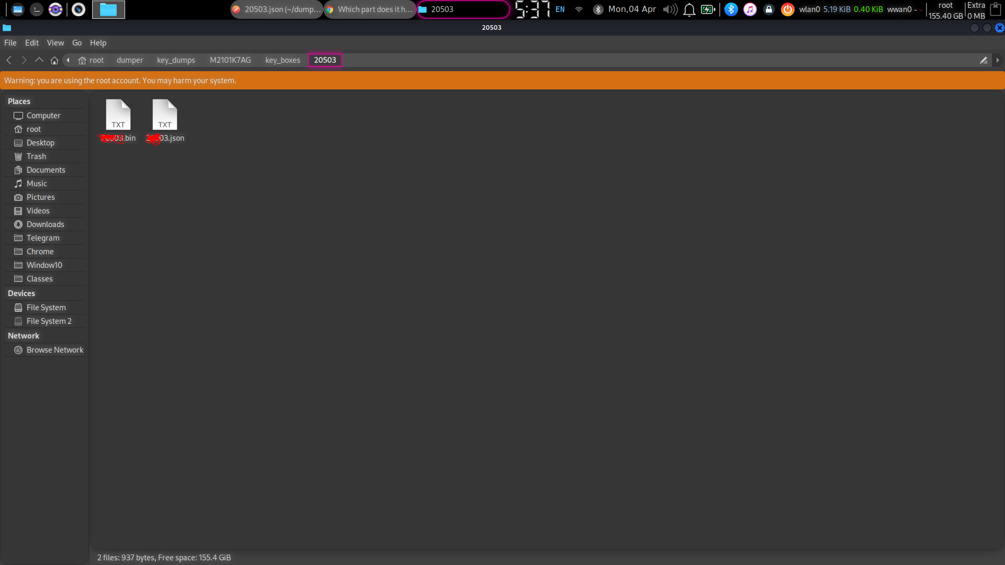The image size is (1005, 565).
Task: Collapse the Devices section in the sidebar
Action: 21,293
